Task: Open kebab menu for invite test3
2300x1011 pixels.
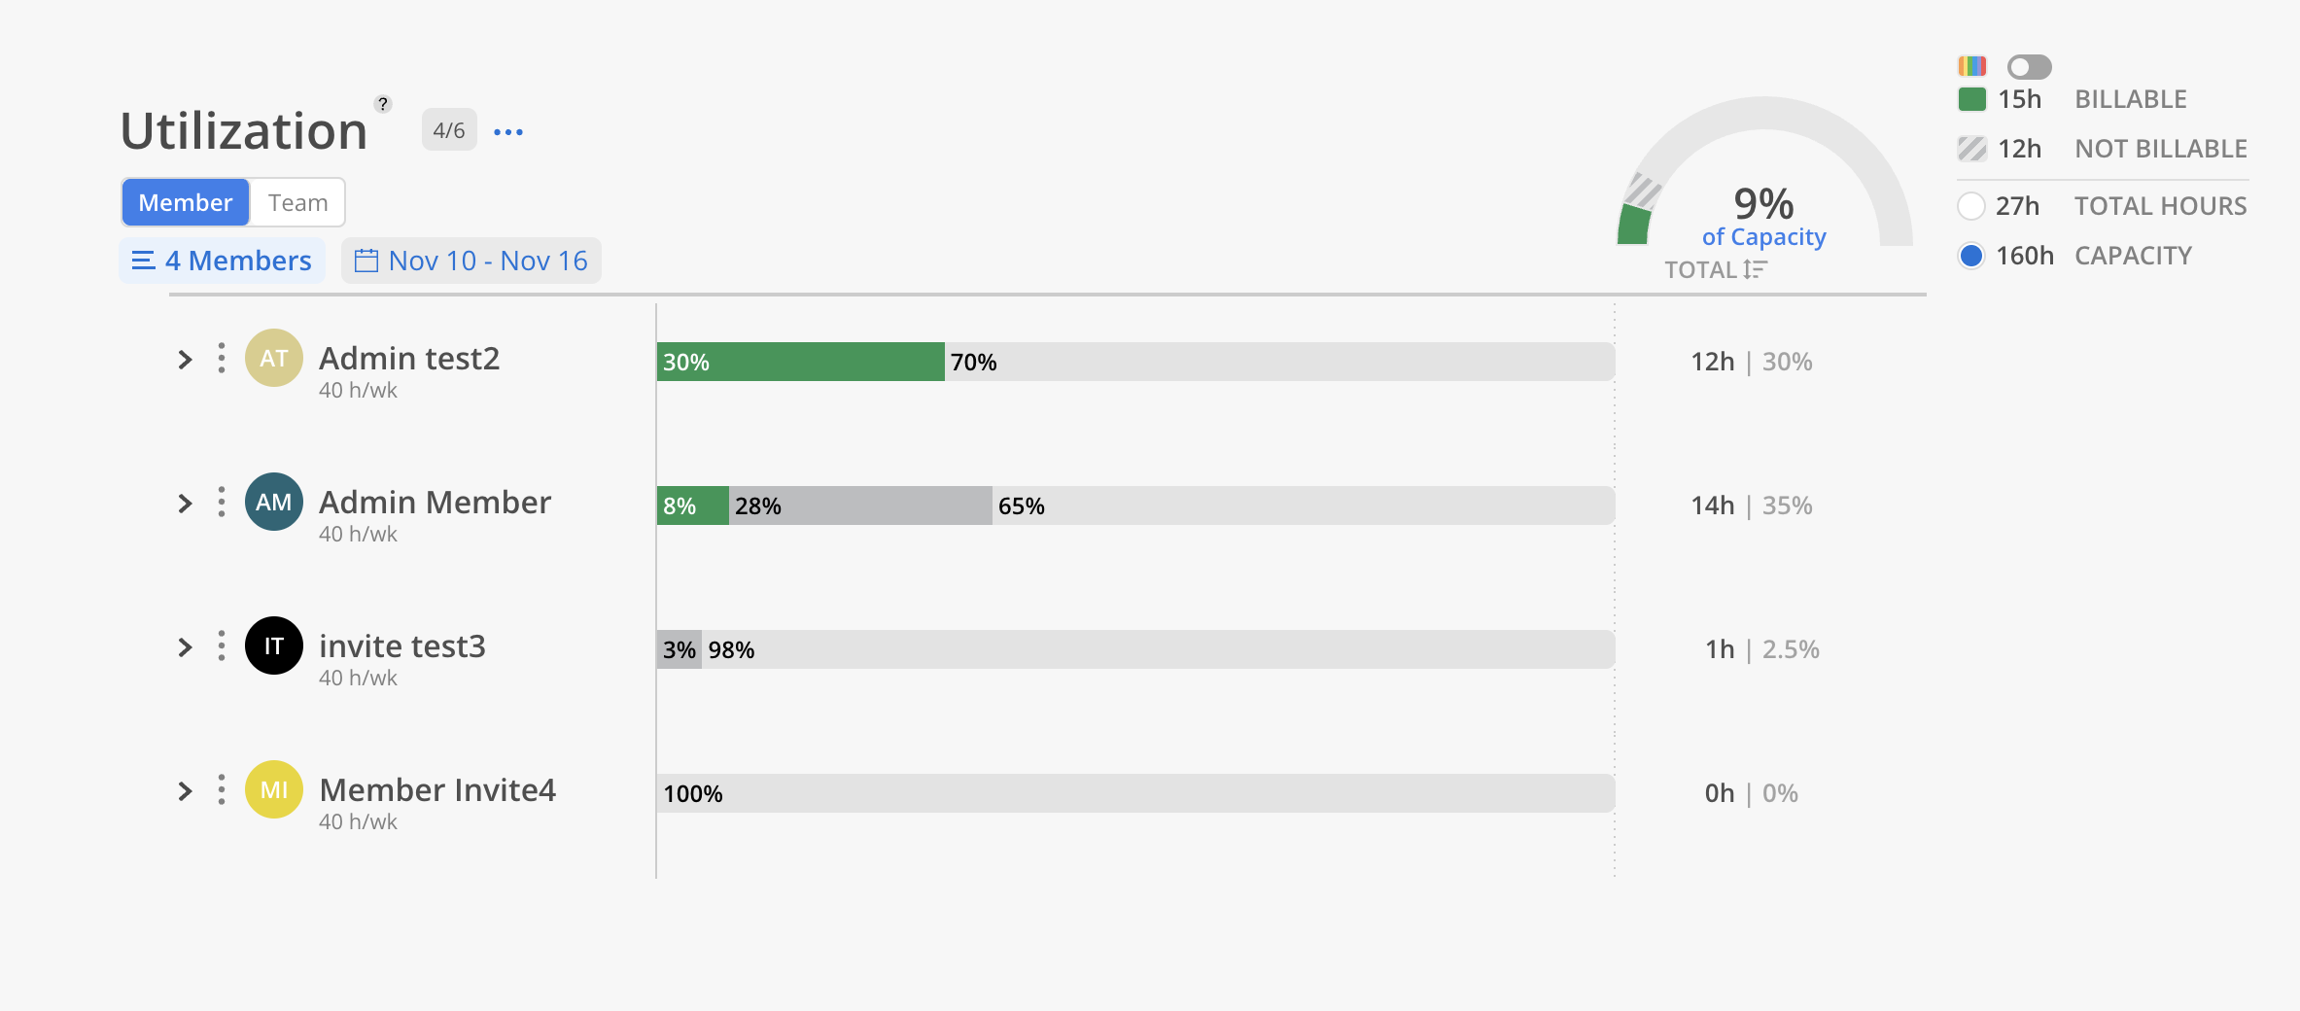Action: [x=222, y=646]
